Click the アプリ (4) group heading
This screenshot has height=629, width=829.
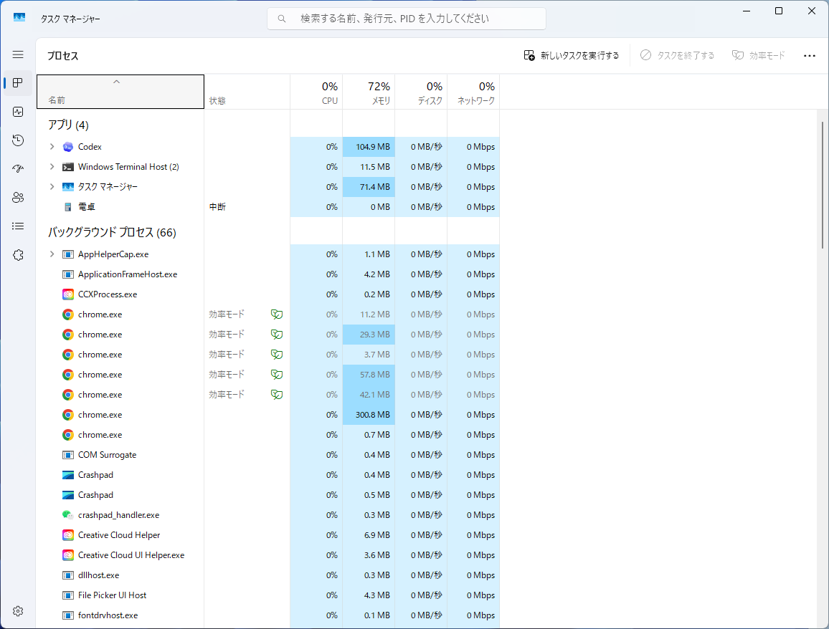68,125
